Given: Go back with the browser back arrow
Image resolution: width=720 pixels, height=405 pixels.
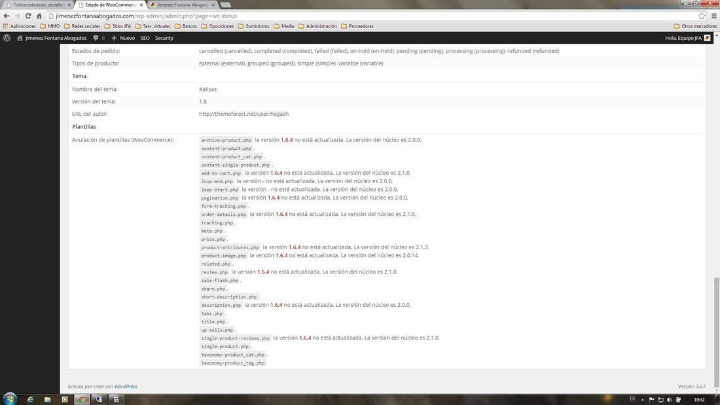Looking at the screenshot, I should coord(7,16).
